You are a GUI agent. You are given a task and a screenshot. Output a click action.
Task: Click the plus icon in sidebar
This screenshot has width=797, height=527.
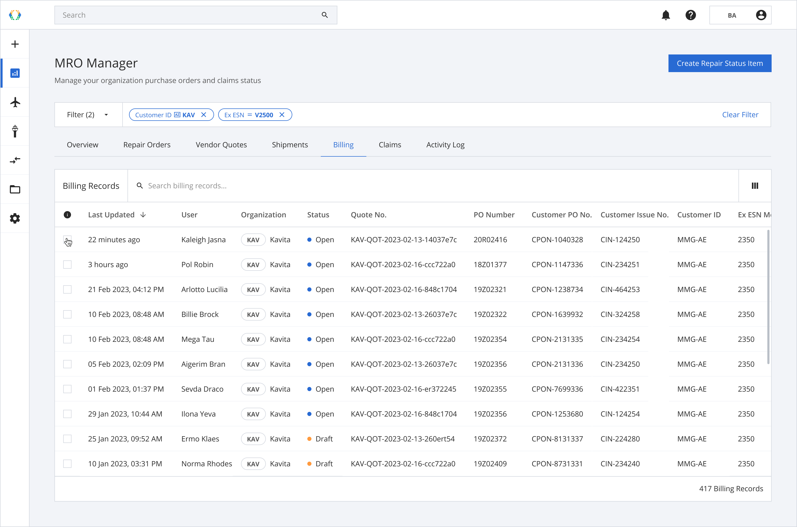[15, 44]
